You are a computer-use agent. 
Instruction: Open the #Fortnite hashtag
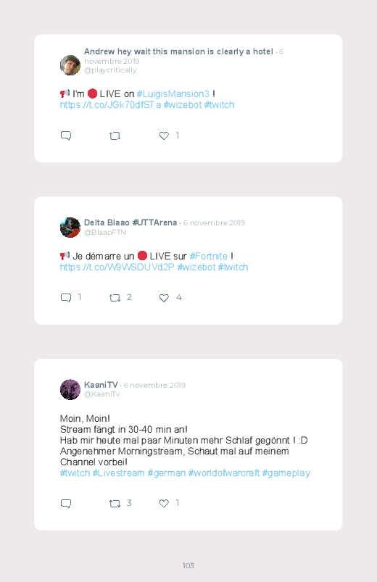click(208, 256)
